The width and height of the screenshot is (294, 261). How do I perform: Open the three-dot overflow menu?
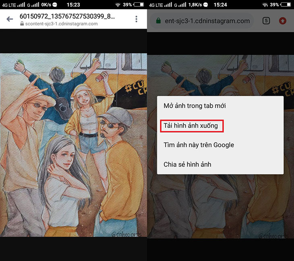click(x=137, y=19)
